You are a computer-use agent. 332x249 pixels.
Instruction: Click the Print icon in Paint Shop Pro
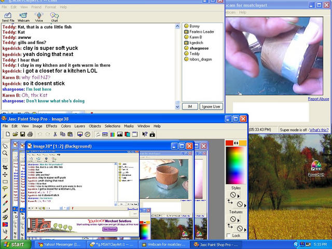(x=30, y=134)
